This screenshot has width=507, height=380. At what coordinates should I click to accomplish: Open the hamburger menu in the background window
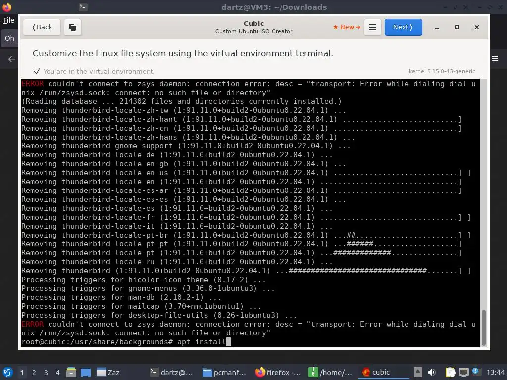(495, 59)
